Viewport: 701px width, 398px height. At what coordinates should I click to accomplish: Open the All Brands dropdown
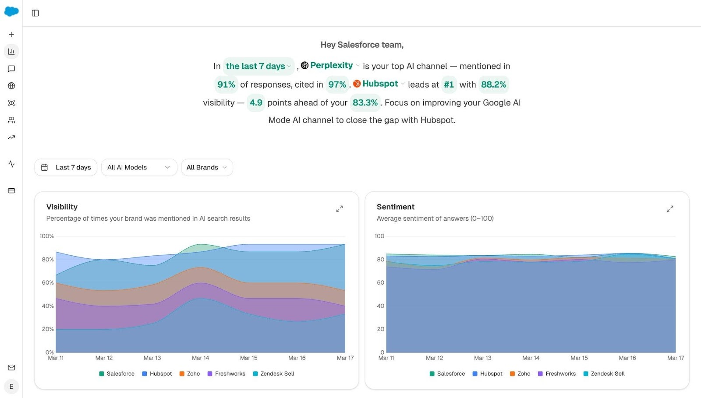click(x=207, y=167)
